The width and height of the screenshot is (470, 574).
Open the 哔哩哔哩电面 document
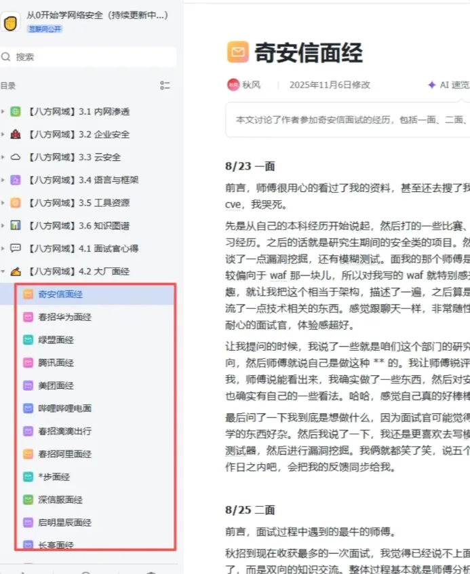[x=65, y=408]
